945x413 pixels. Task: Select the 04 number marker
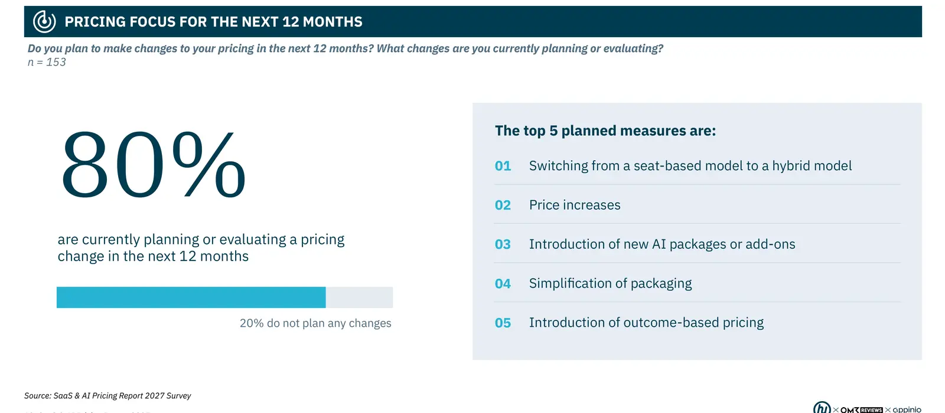pos(503,284)
